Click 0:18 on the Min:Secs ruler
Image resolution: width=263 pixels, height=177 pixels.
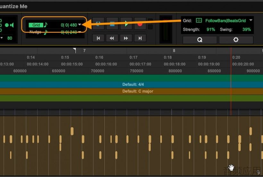click(167, 57)
